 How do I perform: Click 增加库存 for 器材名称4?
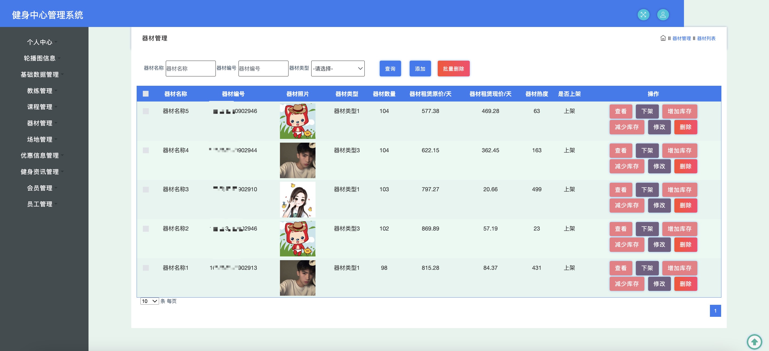[x=679, y=151]
